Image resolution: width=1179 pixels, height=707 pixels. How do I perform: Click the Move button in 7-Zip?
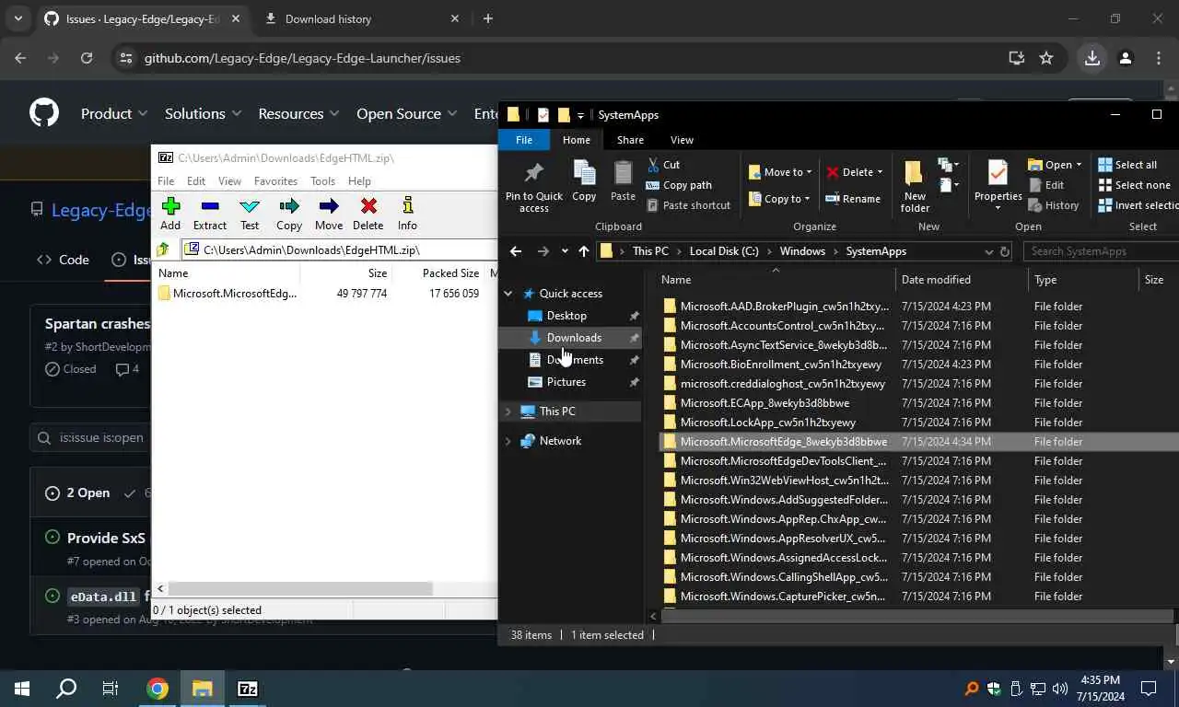(329, 214)
